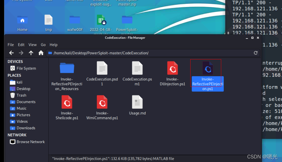Select Invoke-DllInjection.ps1 file icon
Image resolution: width=282 pixels, height=162 pixels.
[172, 68]
